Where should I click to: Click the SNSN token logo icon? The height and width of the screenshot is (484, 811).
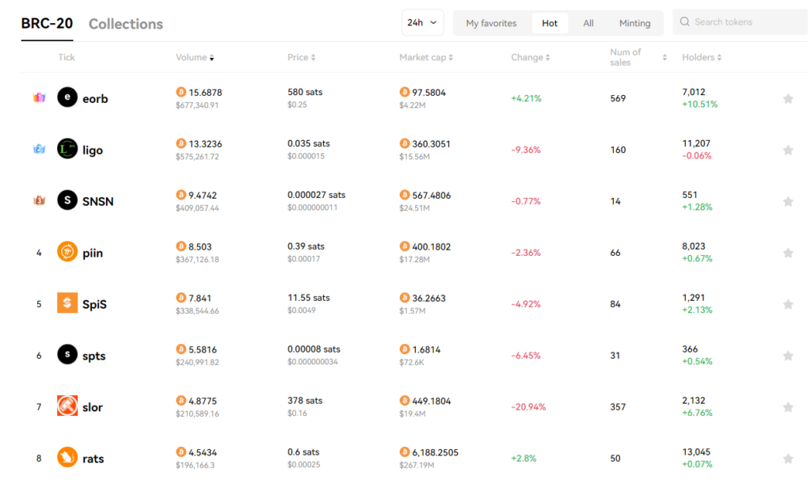click(67, 200)
